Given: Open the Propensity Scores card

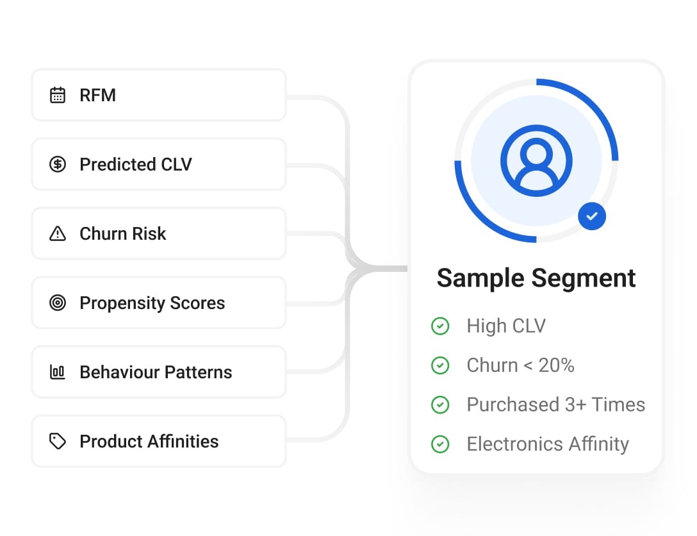Looking at the screenshot, I should [159, 303].
